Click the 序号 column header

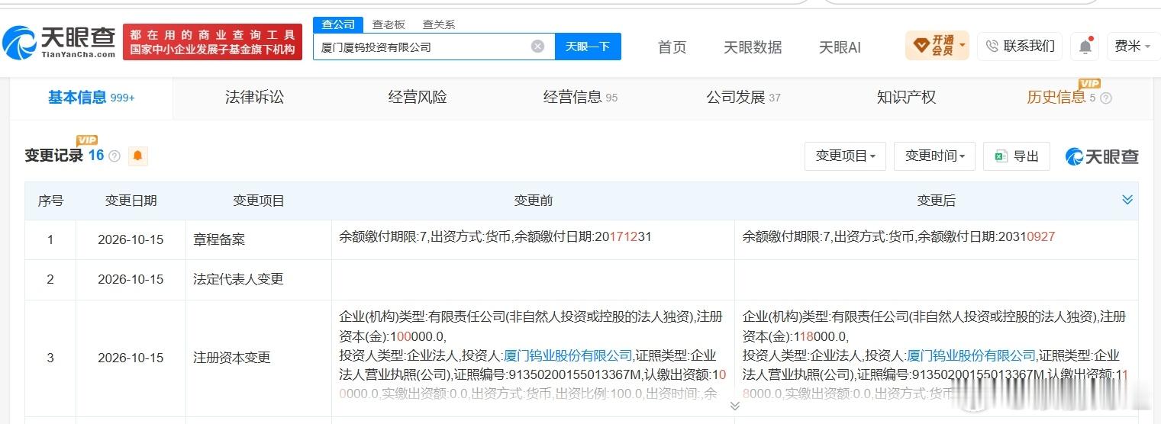(x=50, y=201)
